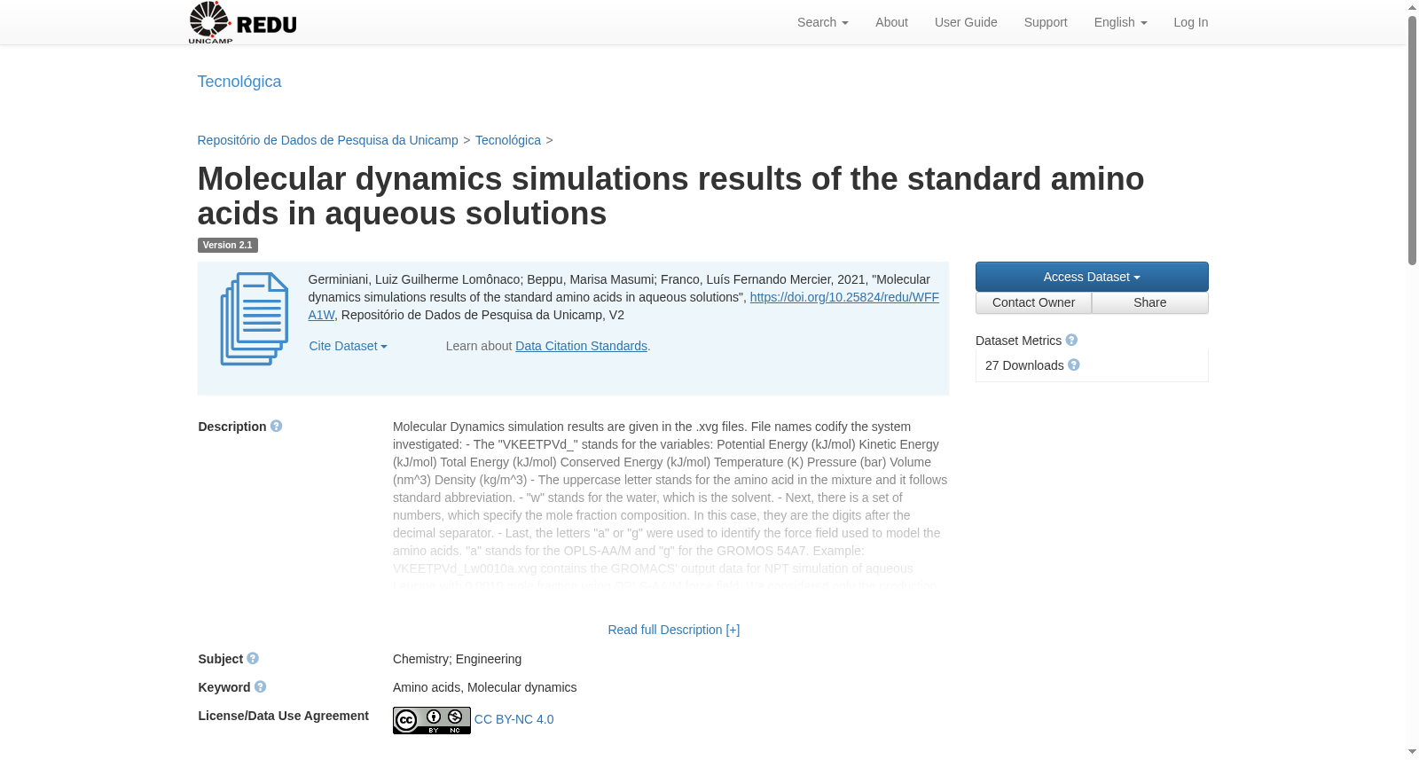1419x760 pixels.
Task: Select Log In in the navbar
Action: [x=1190, y=22]
